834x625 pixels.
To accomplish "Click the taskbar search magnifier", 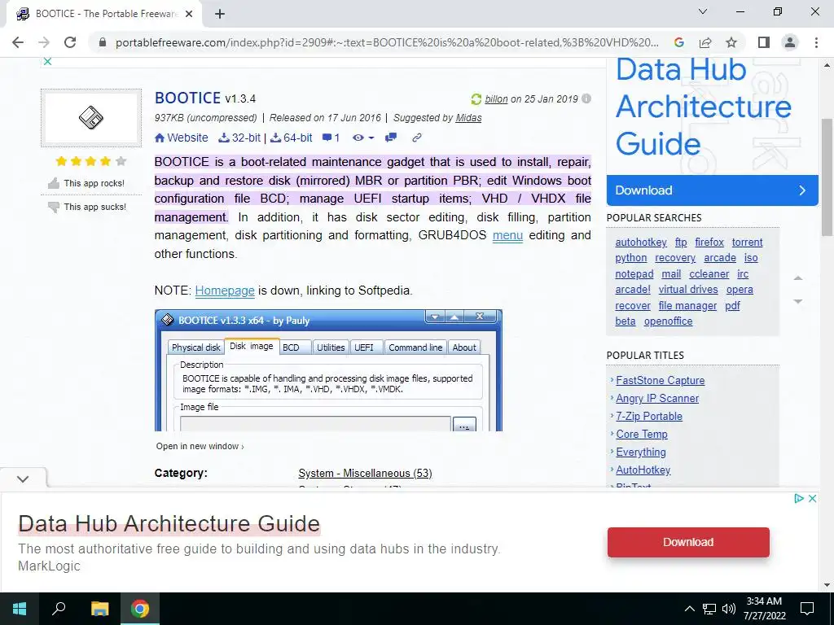I will pyautogui.click(x=59, y=609).
